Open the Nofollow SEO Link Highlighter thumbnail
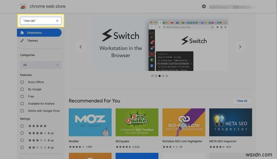This screenshot has width=277, height=159. tap(184, 122)
